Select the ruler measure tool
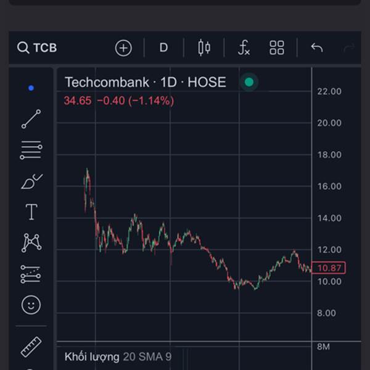This screenshot has width=370, height=370. click(31, 347)
